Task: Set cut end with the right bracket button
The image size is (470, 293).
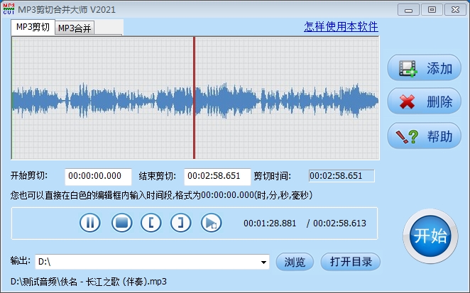Action: pyautogui.click(x=180, y=223)
